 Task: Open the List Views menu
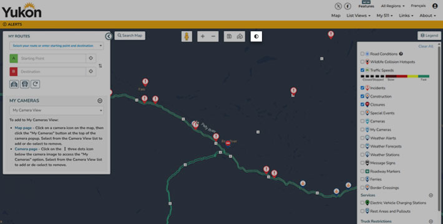coord(358,16)
